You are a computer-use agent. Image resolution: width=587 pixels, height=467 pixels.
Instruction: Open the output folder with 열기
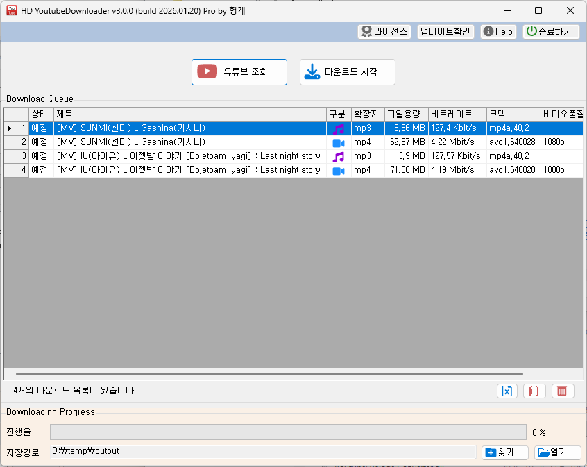pos(558,452)
